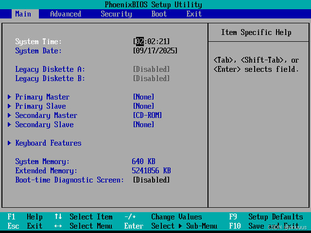Open the Exit menu tab
311x233 pixels.
pyautogui.click(x=194, y=14)
